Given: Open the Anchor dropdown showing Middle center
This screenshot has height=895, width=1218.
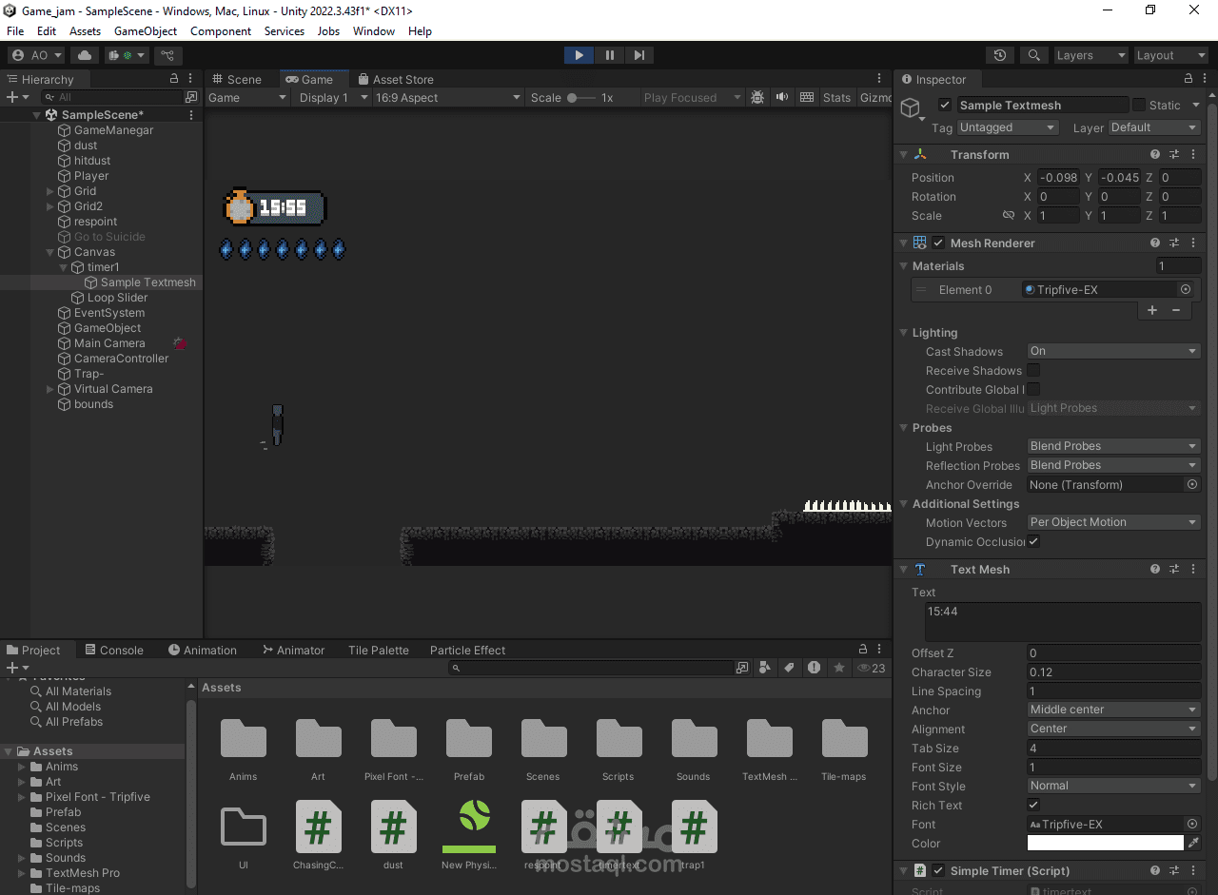Looking at the screenshot, I should point(1114,710).
